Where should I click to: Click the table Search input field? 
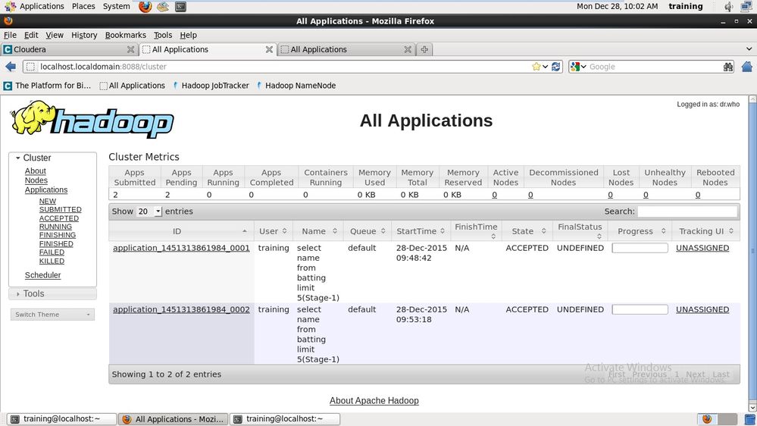point(687,211)
